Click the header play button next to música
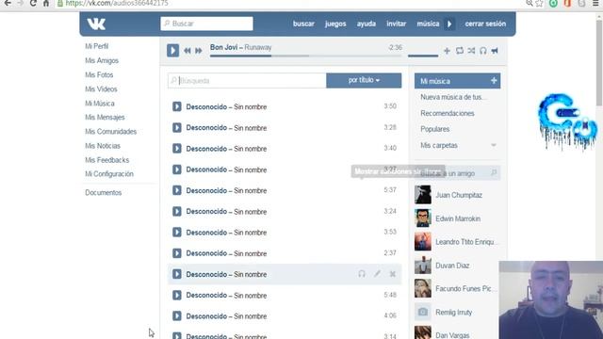 449,24
